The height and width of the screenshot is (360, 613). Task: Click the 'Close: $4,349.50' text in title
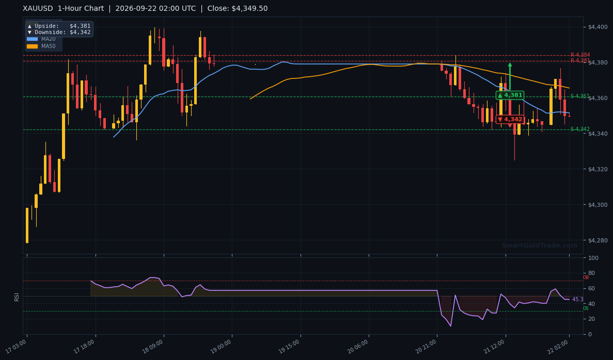[x=238, y=9]
